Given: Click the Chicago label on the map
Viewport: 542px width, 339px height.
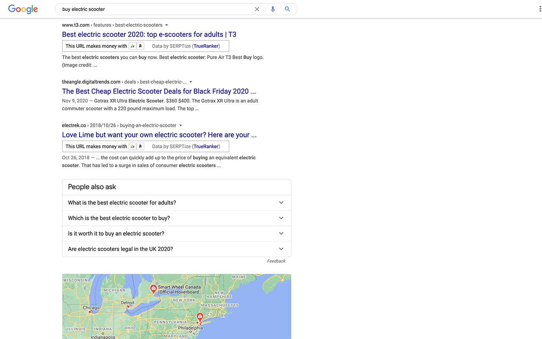Looking at the screenshot, I should tap(91, 308).
